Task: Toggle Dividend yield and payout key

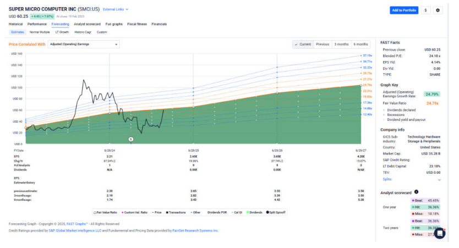Action: tap(405, 120)
